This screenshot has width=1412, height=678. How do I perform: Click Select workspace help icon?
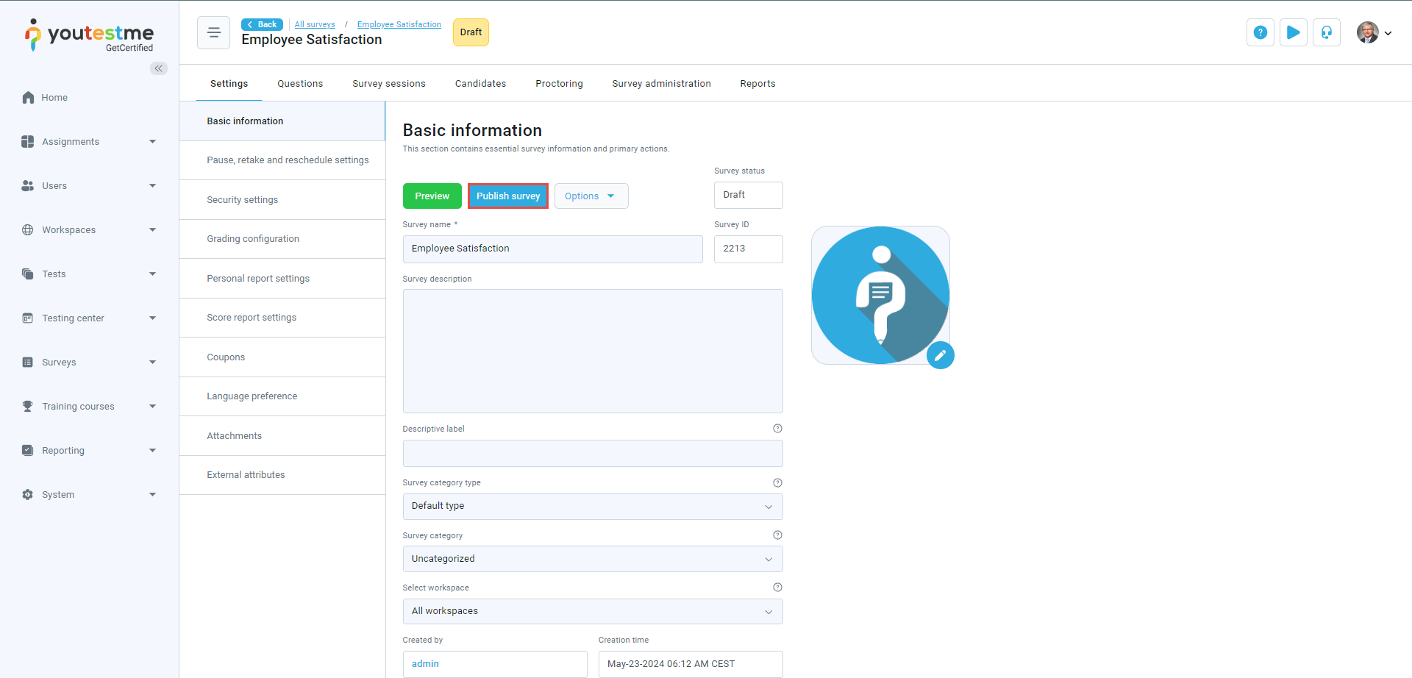pos(777,588)
